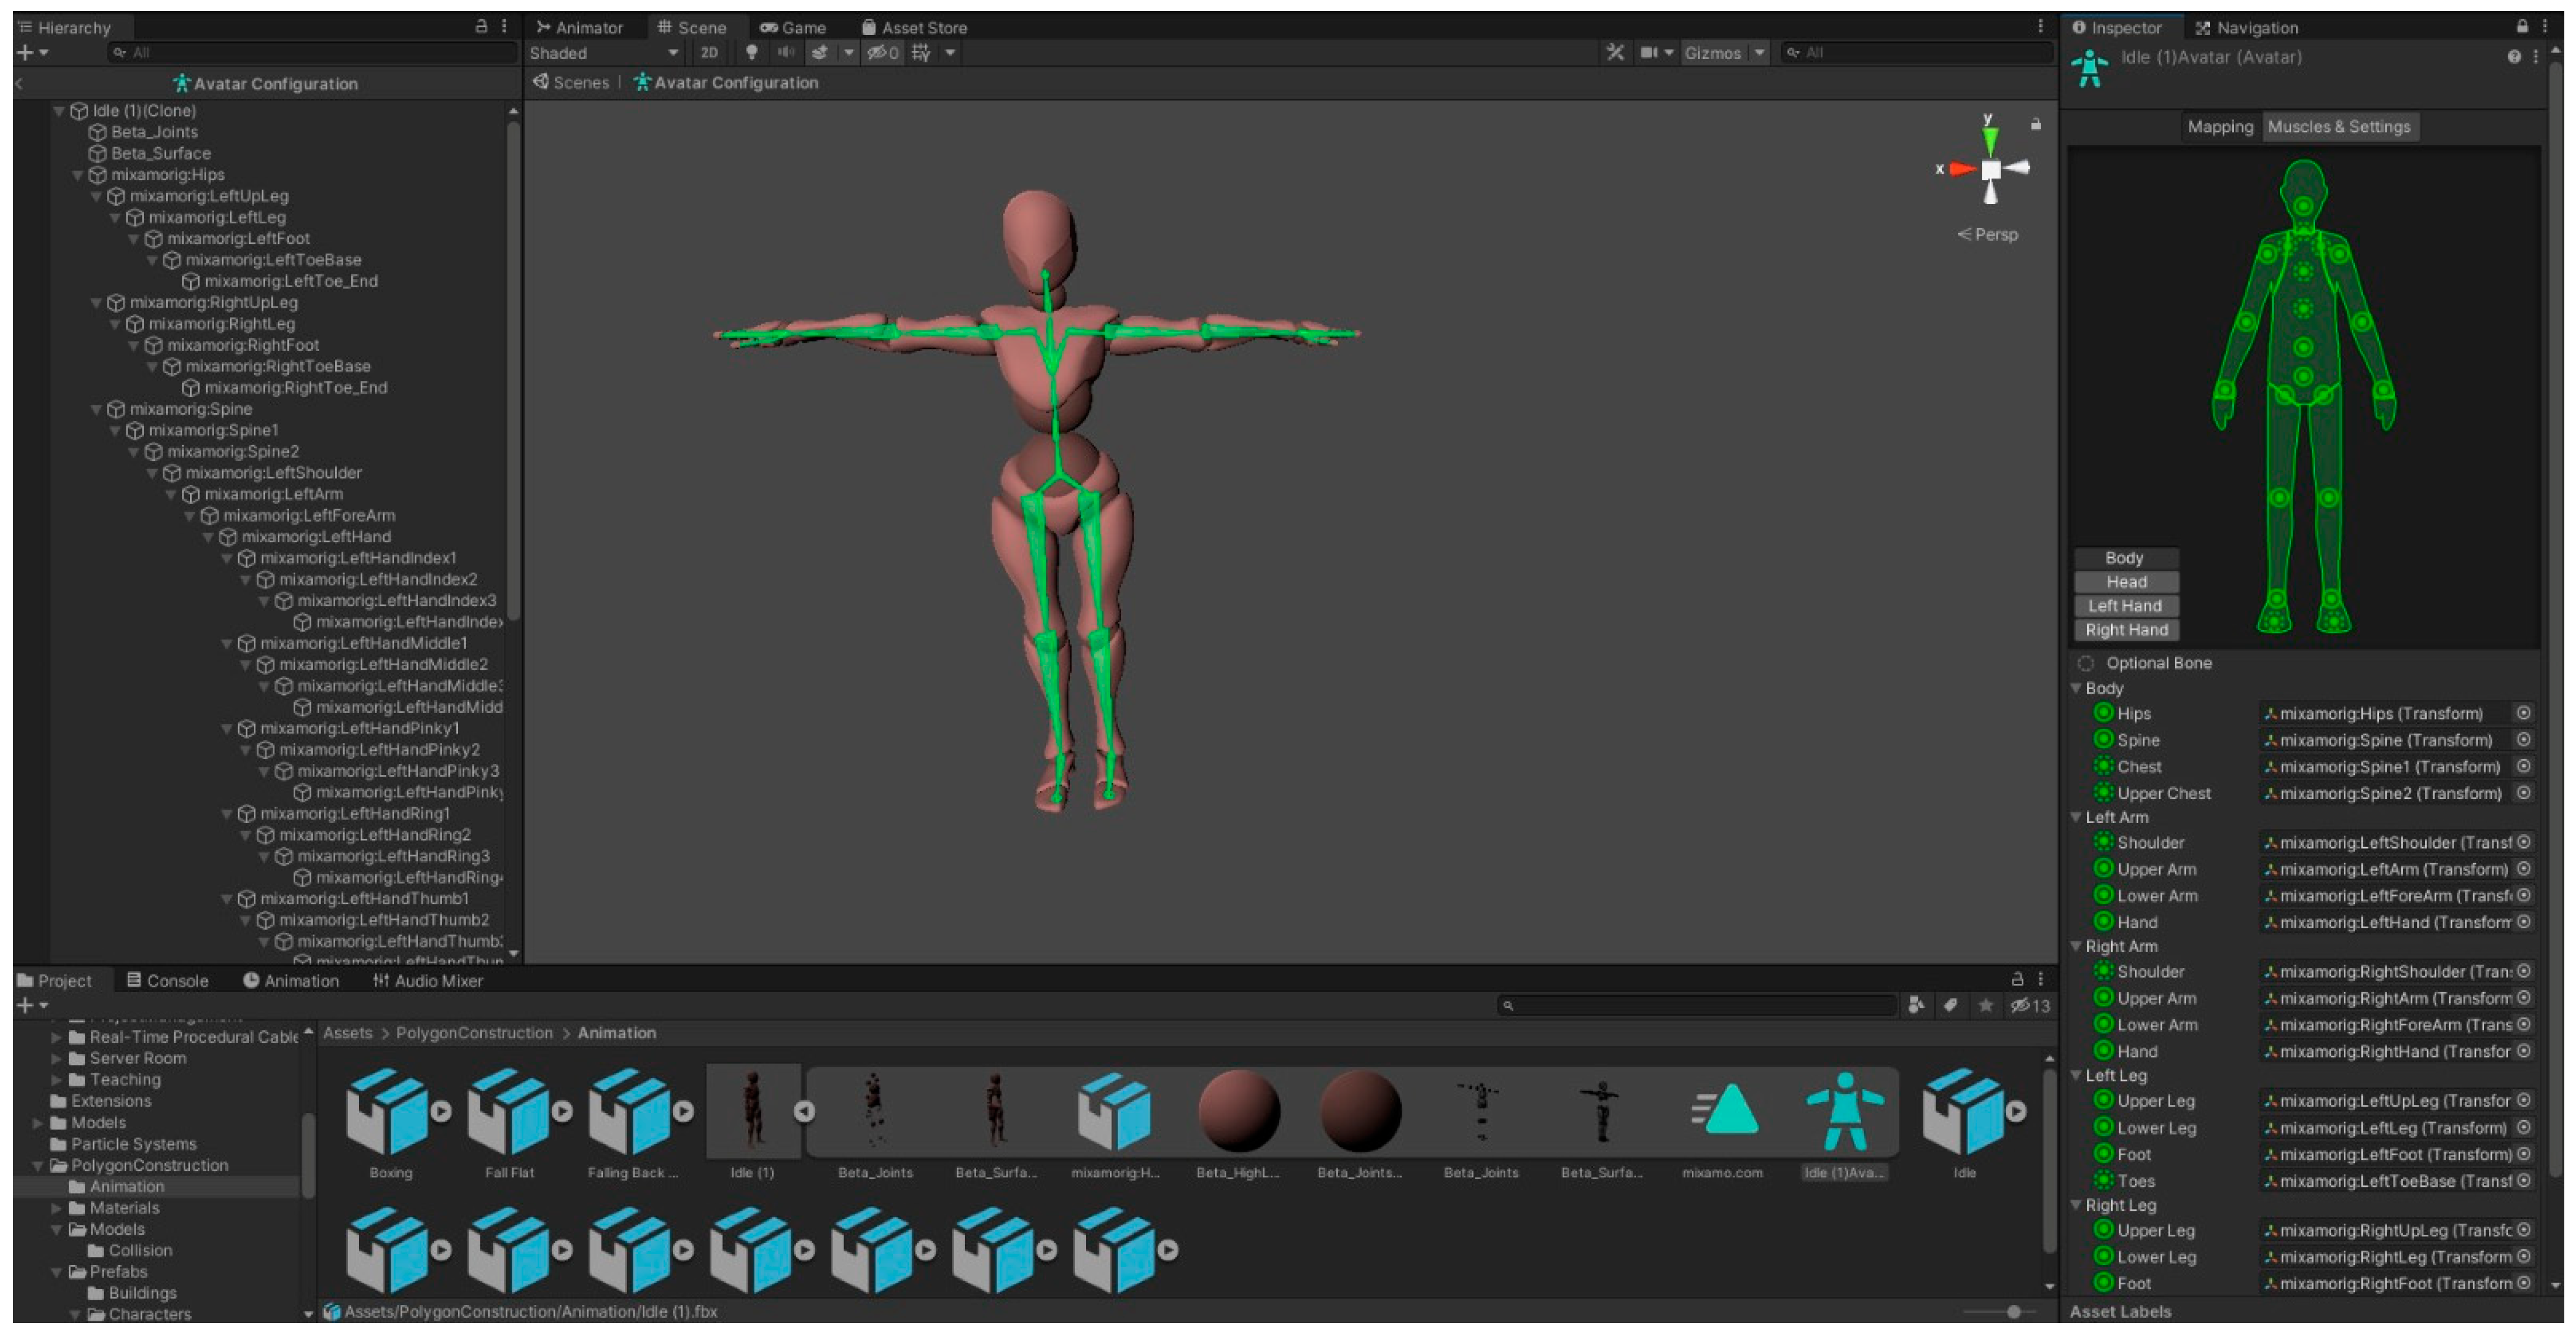Click the grid snapping icon in the scene toolbar
The height and width of the screenshot is (1333, 2576).
pos(921,53)
